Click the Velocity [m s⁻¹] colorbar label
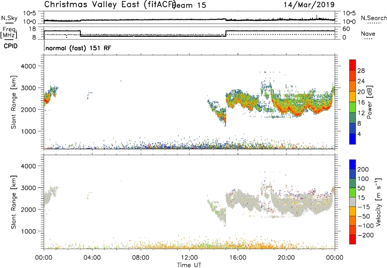 [x=378, y=202]
